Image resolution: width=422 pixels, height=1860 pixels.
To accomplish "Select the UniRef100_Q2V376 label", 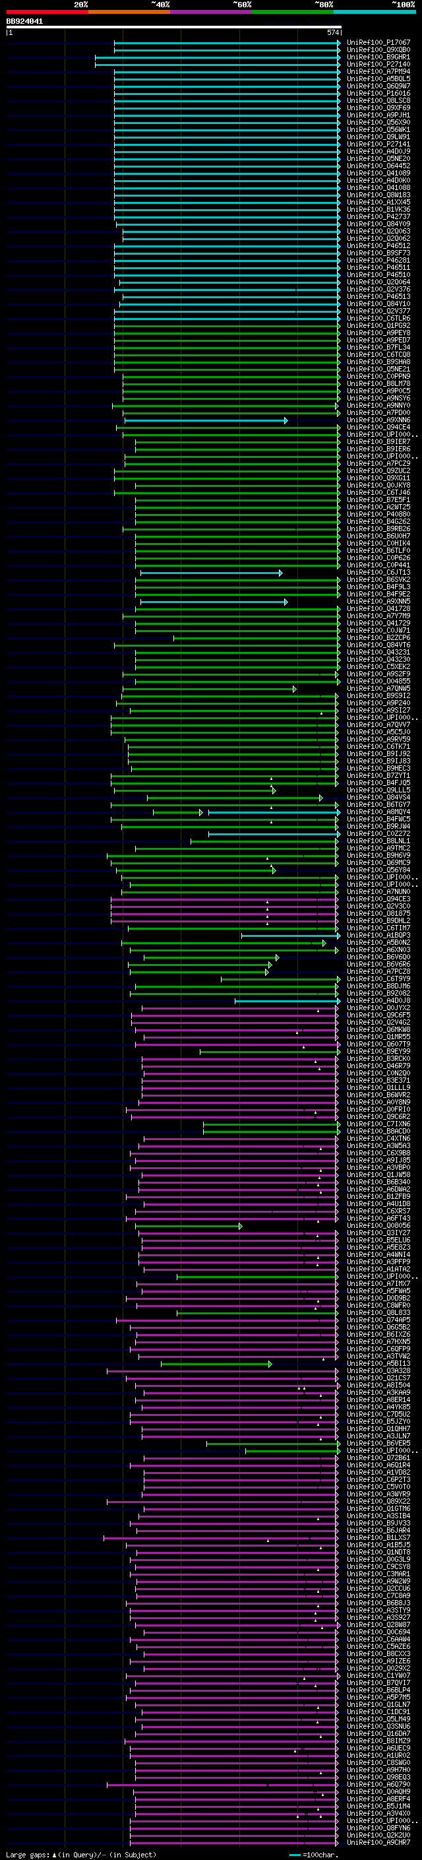I will coord(378,289).
